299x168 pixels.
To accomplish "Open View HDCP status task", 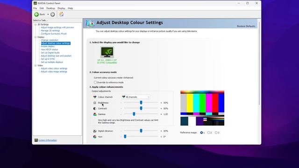I will [49, 49].
